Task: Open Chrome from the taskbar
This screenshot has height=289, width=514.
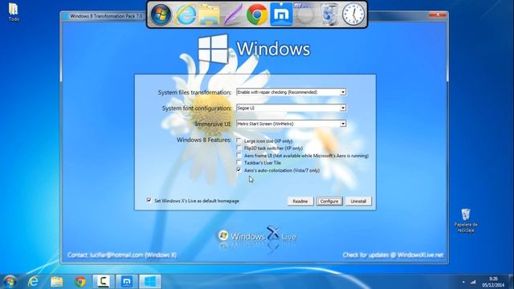Action: [80, 282]
